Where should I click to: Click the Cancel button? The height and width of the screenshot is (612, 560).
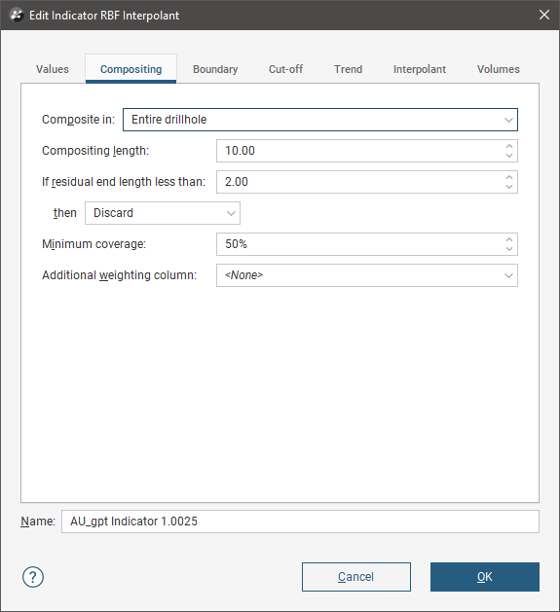[356, 577]
